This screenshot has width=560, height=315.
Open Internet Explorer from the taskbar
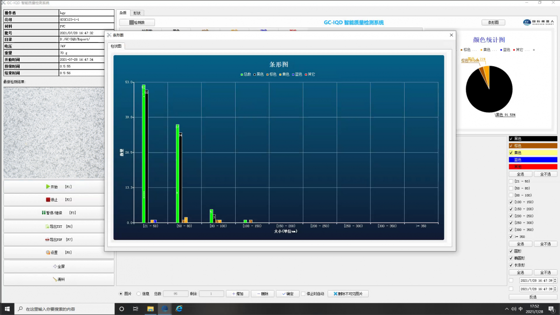(x=179, y=308)
